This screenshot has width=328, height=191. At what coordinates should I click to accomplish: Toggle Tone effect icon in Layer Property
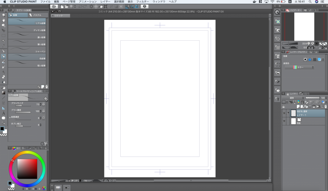315,59
